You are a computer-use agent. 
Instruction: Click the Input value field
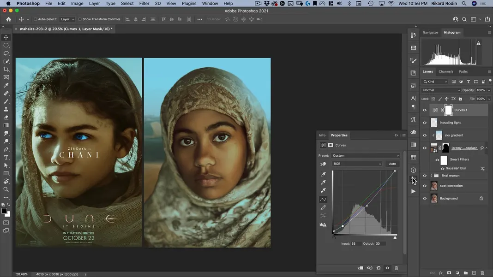pyautogui.click(x=355, y=244)
